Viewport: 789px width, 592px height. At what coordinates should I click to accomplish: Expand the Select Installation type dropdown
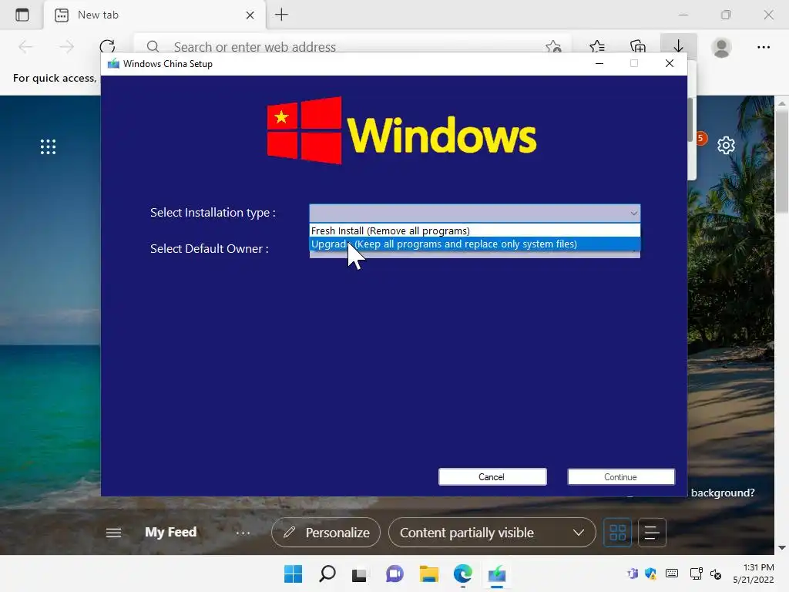(475, 213)
